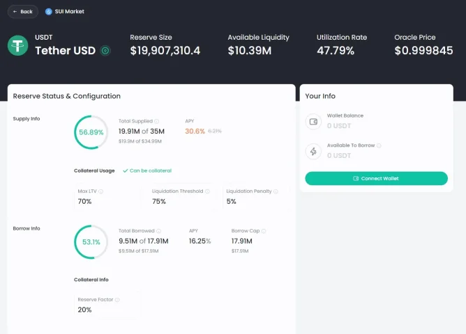Click the info icon next to Liquidation Threshold
Image resolution: width=466 pixels, height=334 pixels.
[x=207, y=191]
